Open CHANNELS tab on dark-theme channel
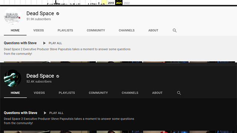The image size is (237, 133). pyautogui.click(x=130, y=93)
